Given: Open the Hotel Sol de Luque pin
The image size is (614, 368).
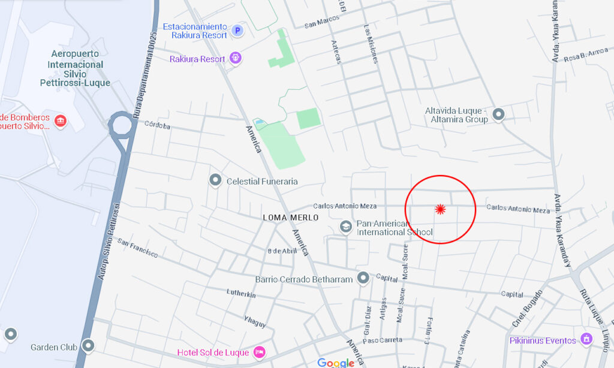Looking at the screenshot, I should (259, 352).
